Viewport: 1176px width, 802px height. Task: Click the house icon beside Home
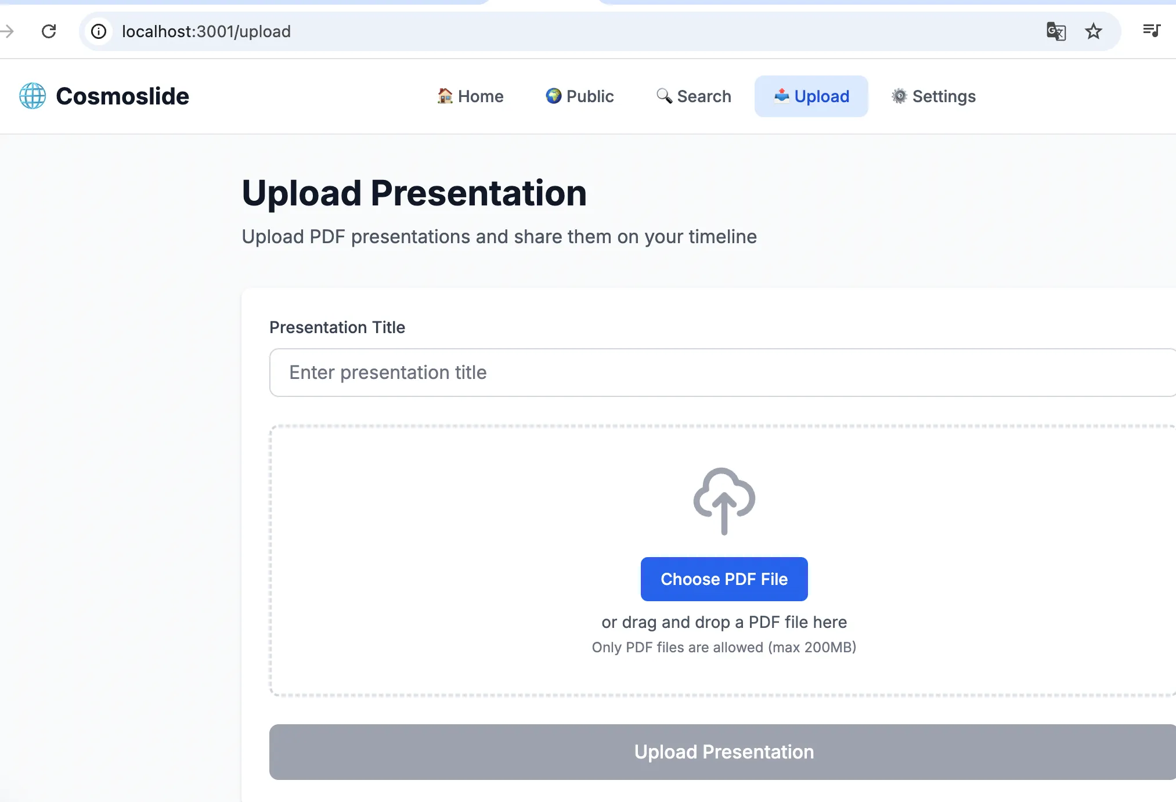pos(445,96)
